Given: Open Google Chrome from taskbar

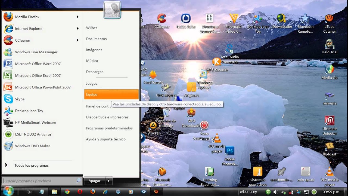Looking at the screenshot, I should tap(67, 192).
